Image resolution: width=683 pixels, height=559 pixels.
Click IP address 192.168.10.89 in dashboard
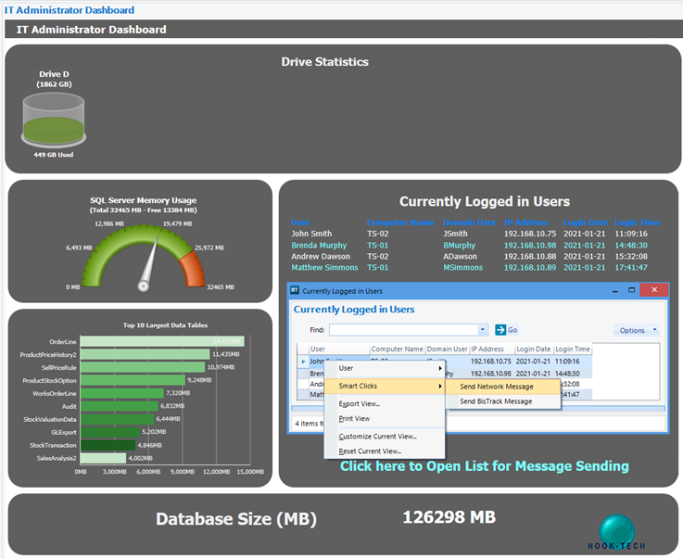pyautogui.click(x=530, y=268)
